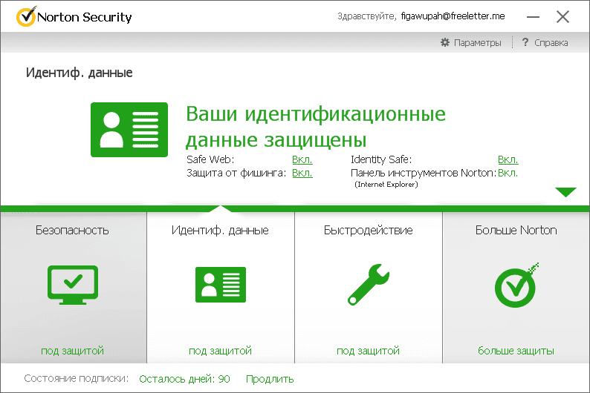
Task: Open the Больше Norton tab label
Action: (516, 230)
